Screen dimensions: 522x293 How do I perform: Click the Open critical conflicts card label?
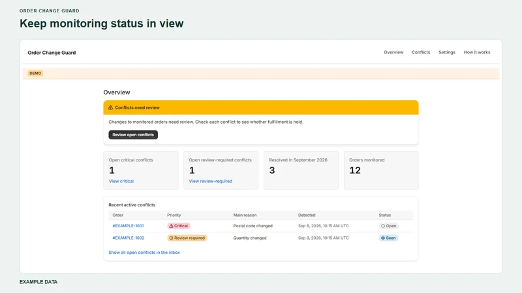131,160
